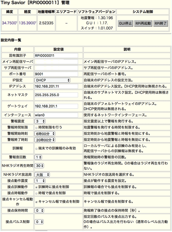Click the NHKラジオの放送局を選択する description

[x=109, y=174]
